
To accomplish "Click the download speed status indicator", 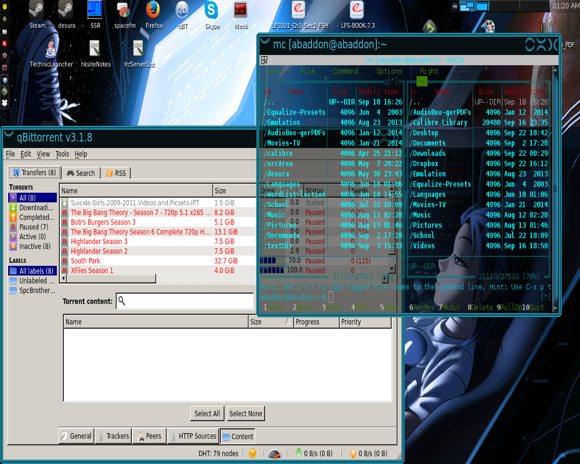I will click(314, 453).
